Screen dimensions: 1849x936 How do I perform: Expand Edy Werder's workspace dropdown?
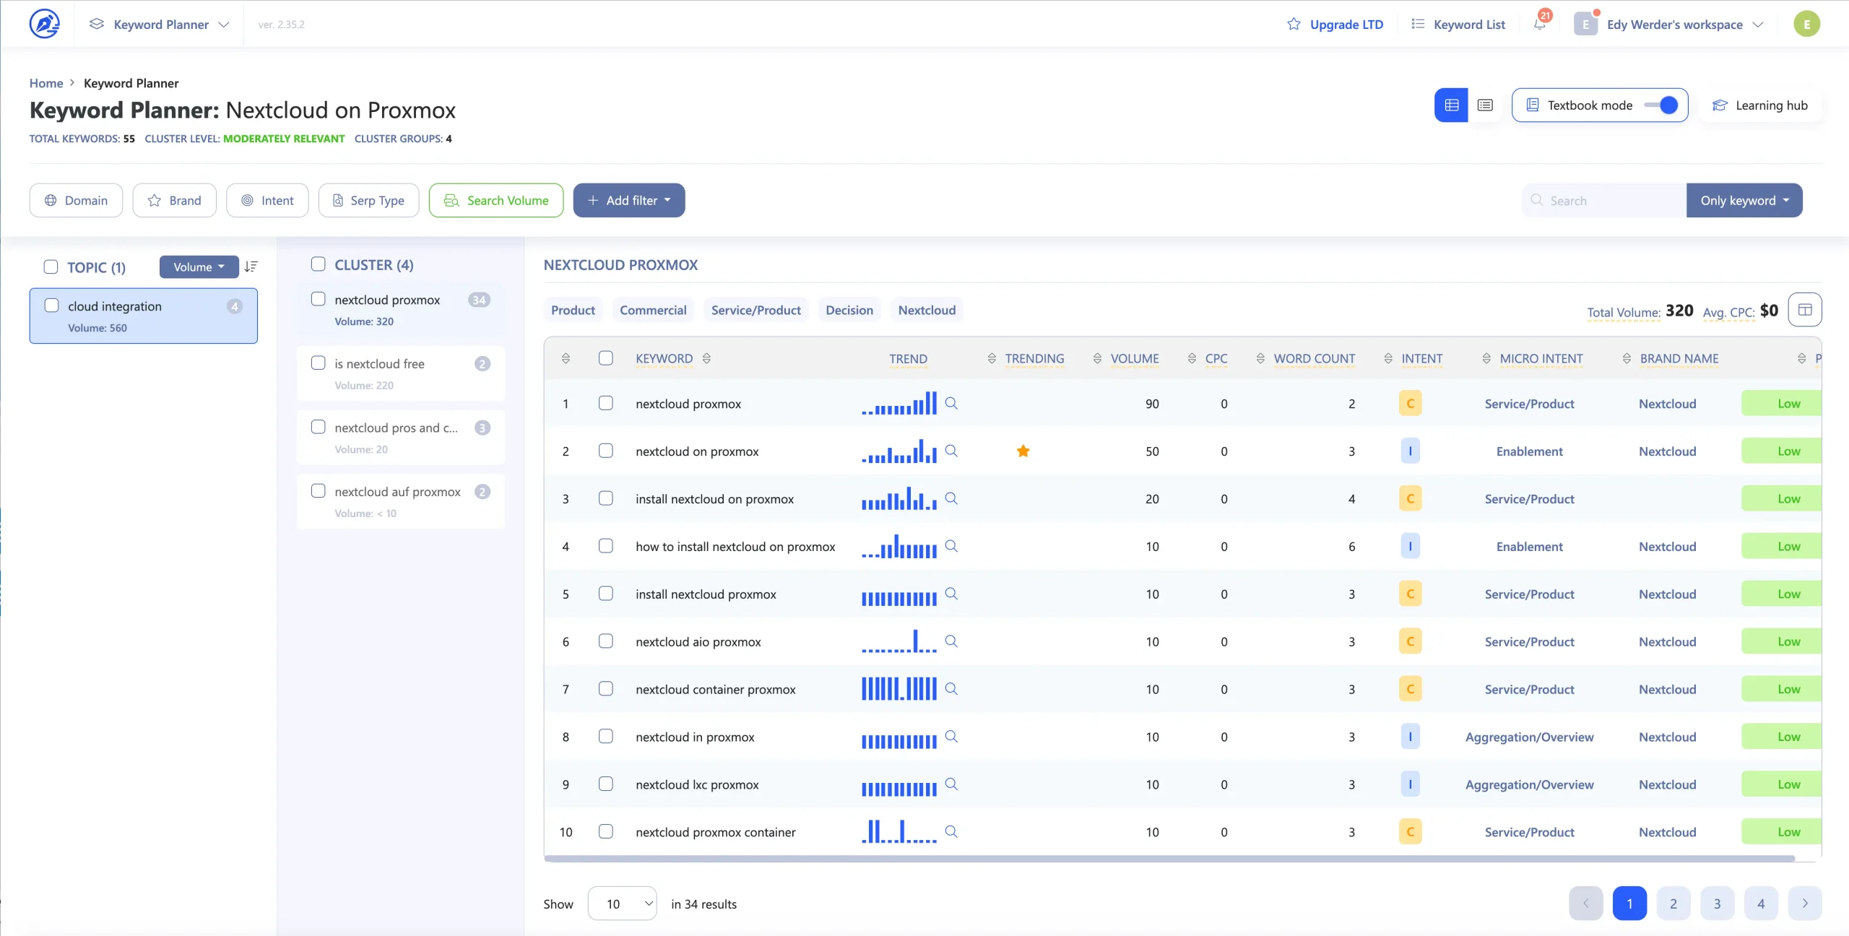click(x=1669, y=24)
